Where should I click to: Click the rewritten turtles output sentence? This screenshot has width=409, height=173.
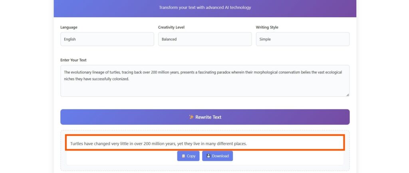pos(158,143)
